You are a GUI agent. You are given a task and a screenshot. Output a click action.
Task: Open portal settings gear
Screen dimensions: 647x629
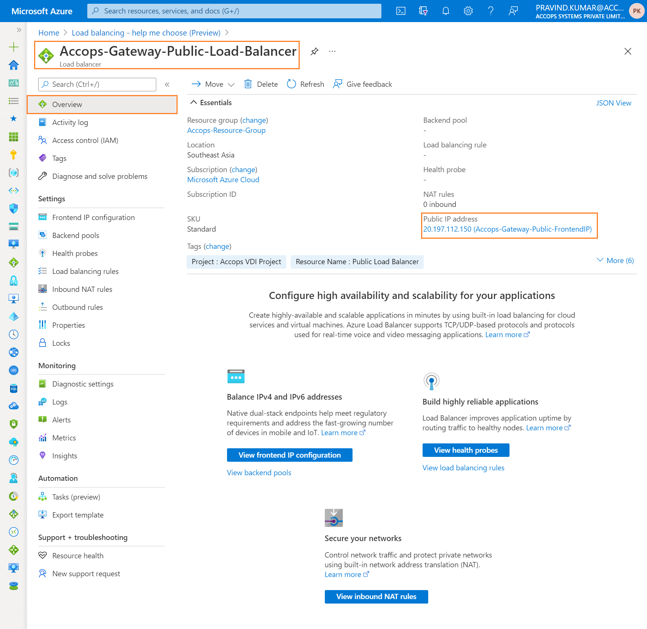468,11
